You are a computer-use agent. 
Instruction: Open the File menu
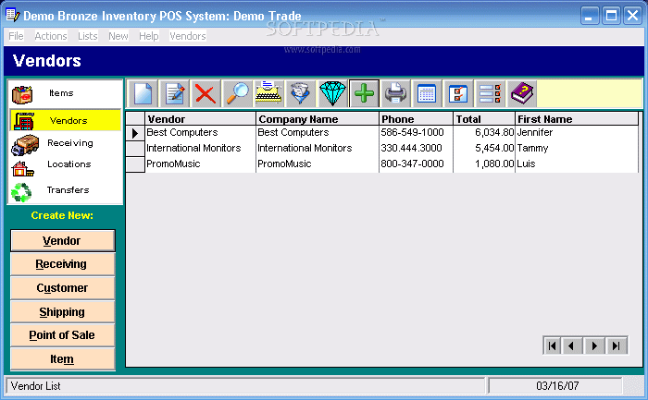16,36
